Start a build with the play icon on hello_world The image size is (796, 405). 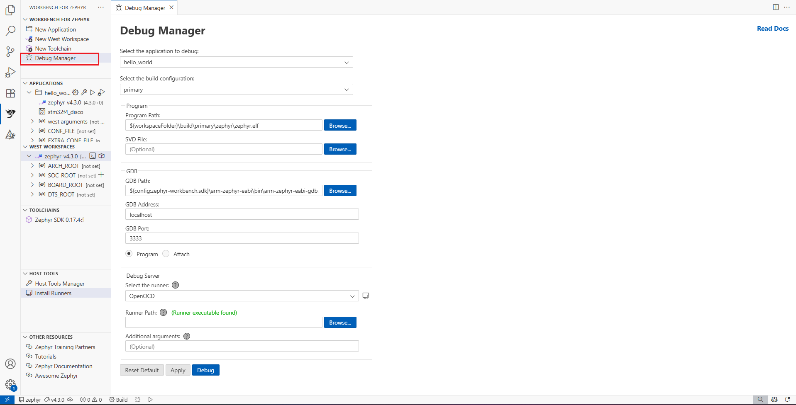[92, 92]
